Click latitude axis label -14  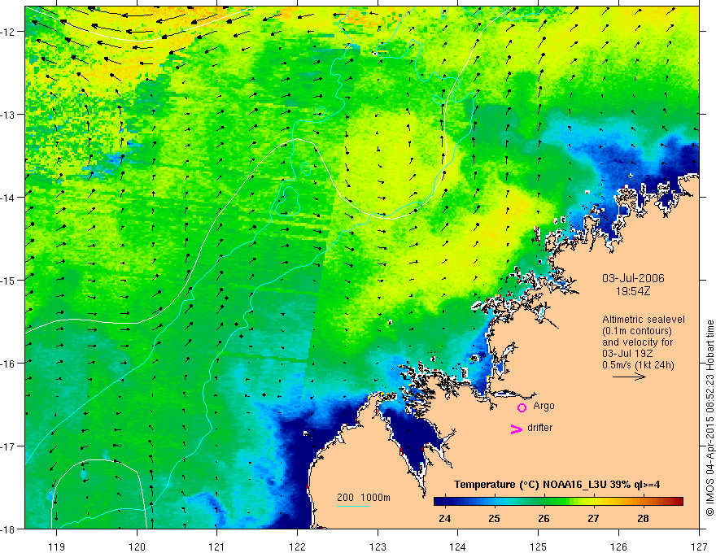pyautogui.click(x=8, y=198)
